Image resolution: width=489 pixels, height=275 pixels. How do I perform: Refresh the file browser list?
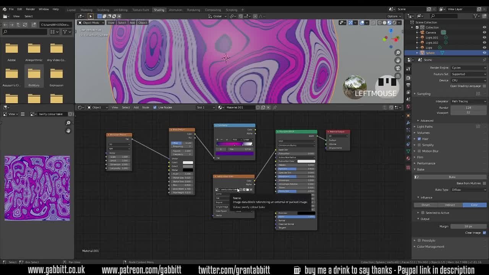[25, 24]
